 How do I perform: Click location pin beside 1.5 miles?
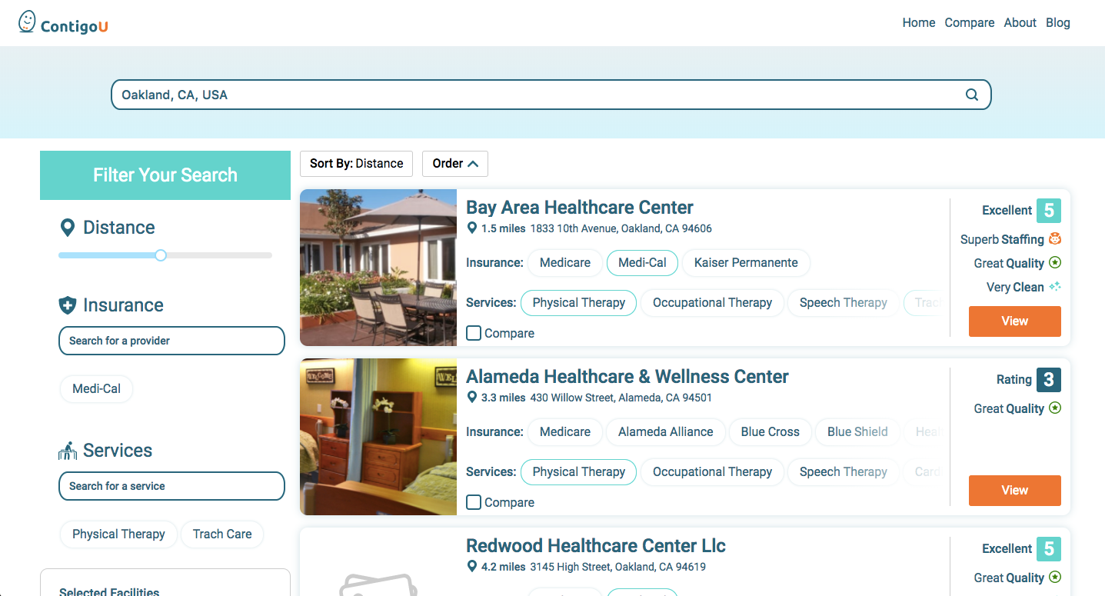click(x=473, y=228)
